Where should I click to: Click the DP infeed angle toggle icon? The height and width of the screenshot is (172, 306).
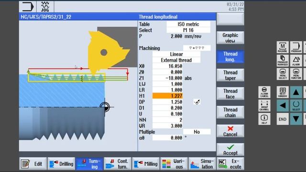coord(197,102)
